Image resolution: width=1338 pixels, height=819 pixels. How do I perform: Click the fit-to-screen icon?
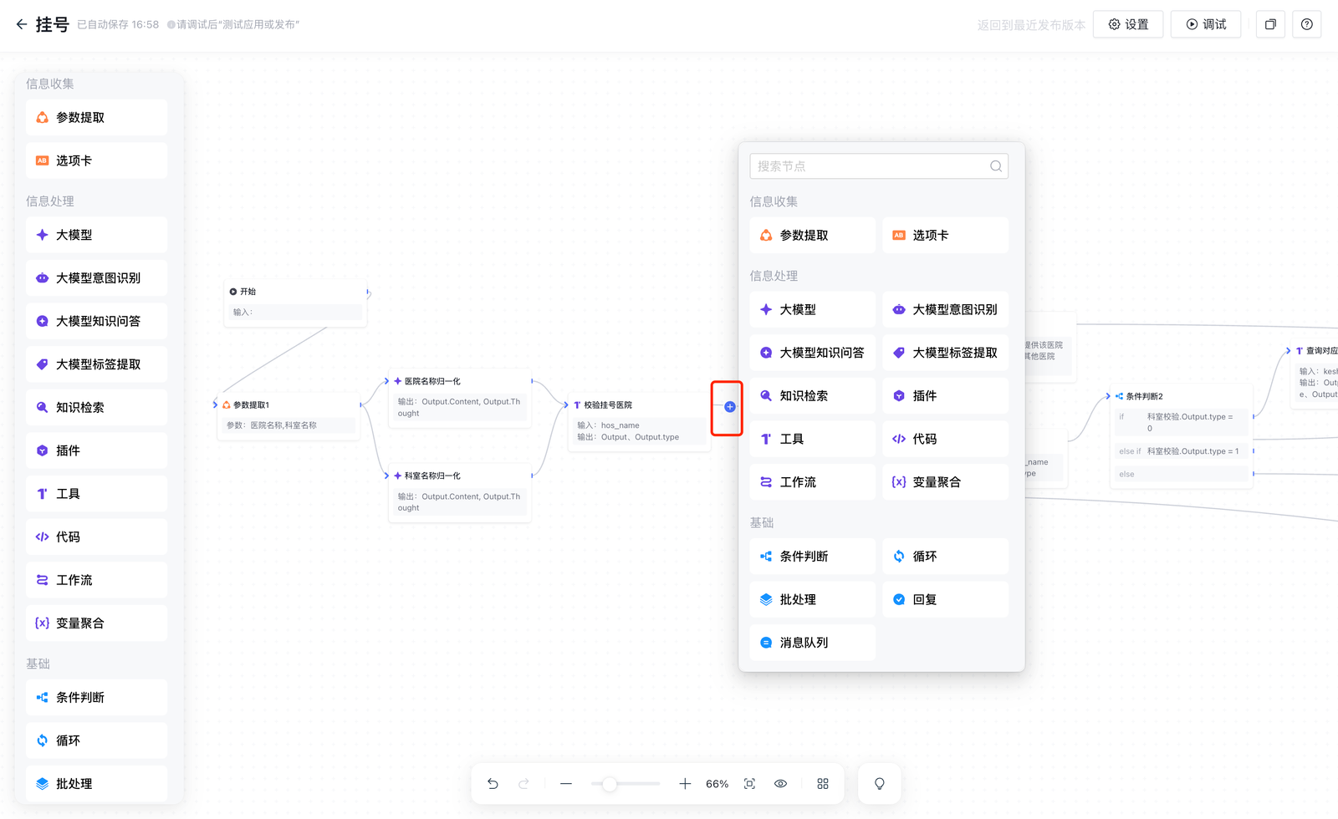tap(749, 784)
